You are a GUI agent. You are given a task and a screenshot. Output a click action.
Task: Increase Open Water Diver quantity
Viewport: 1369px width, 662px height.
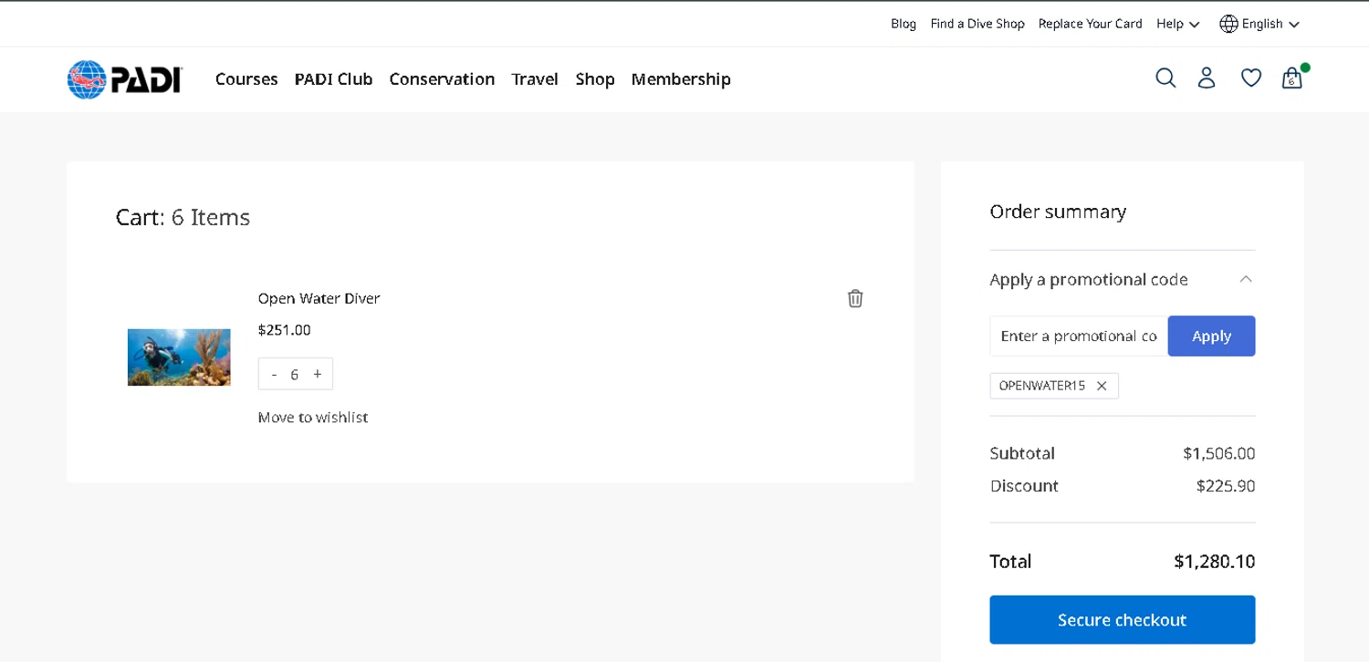pos(318,374)
